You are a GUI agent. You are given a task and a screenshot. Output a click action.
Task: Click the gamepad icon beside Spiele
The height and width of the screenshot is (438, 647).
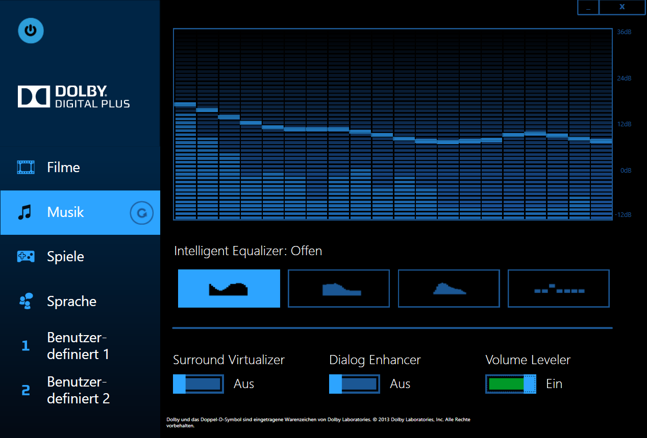pos(26,257)
